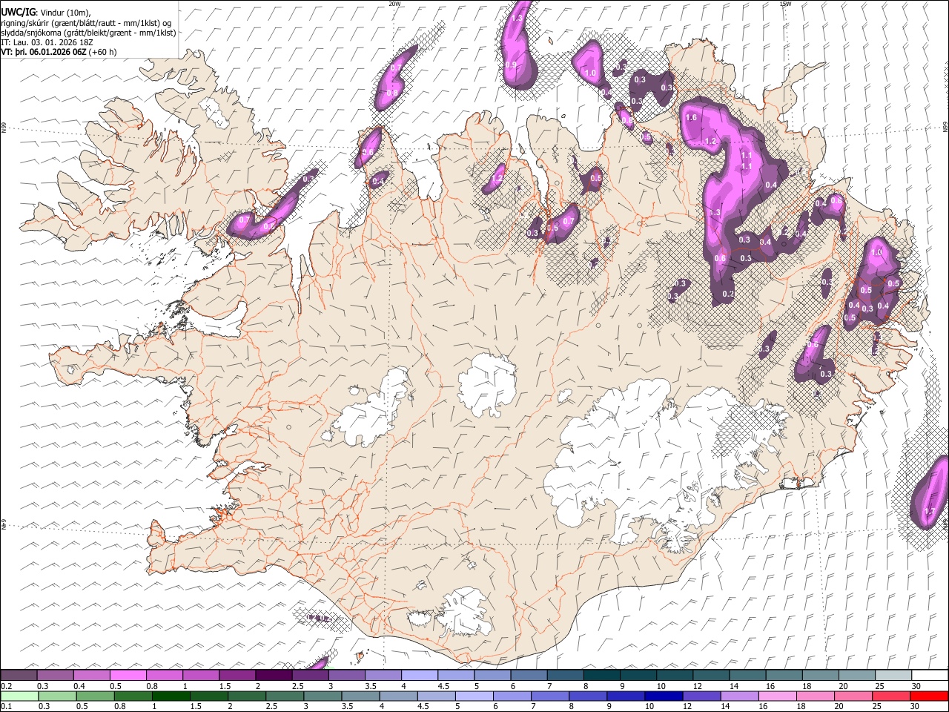The image size is (949, 712).
Task: Click the 2.5 swatch in the top legend row
Action: click(x=310, y=675)
